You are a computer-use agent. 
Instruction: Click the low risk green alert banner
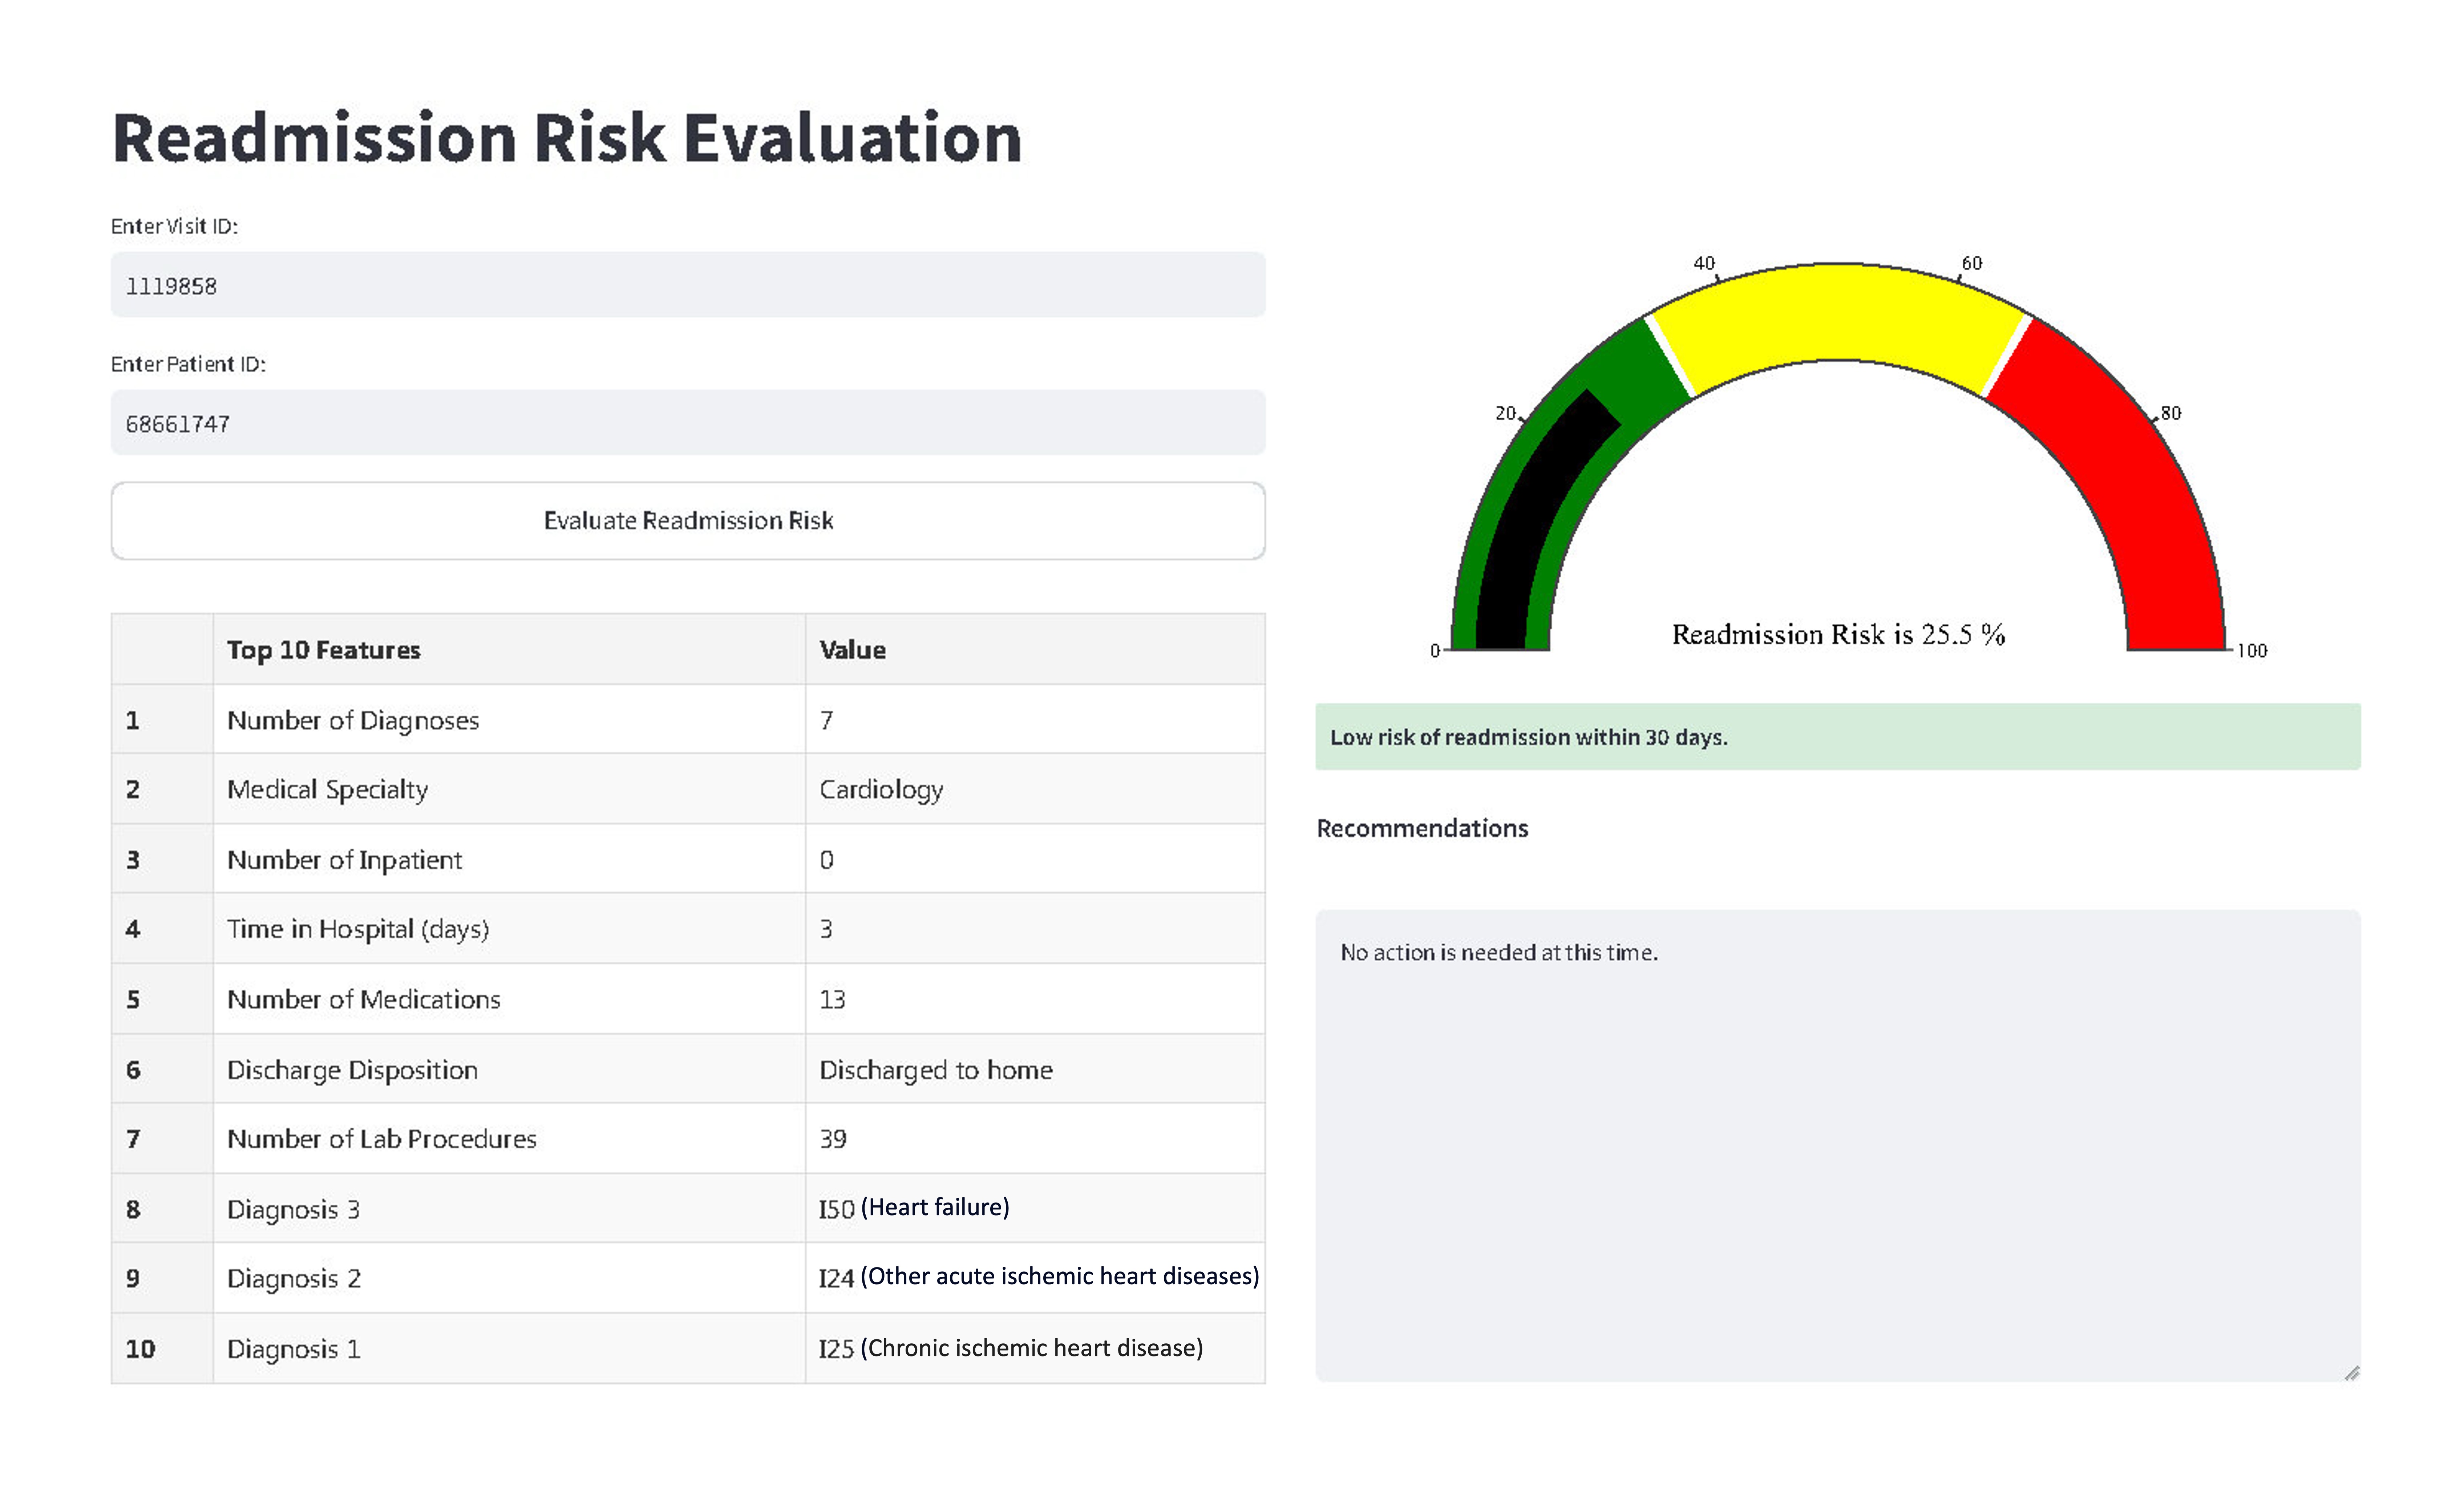point(1838,737)
